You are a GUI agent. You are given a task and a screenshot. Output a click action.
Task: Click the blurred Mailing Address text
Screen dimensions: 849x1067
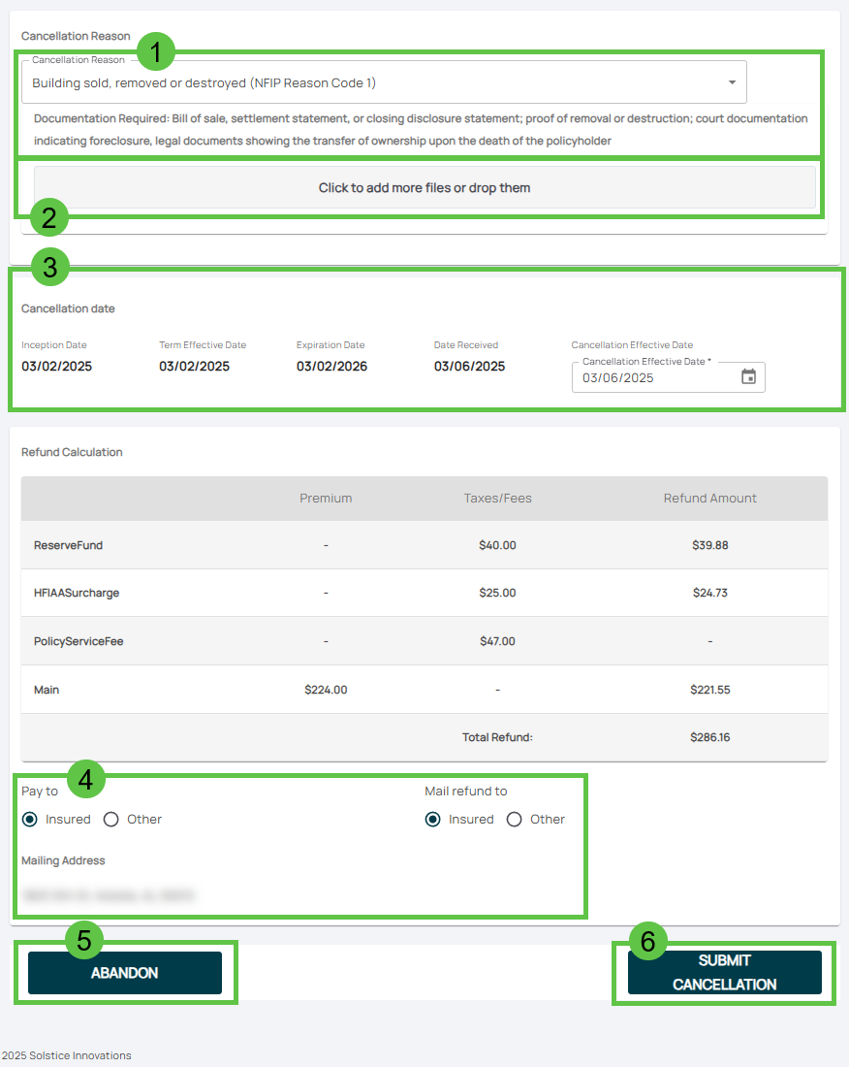point(109,895)
